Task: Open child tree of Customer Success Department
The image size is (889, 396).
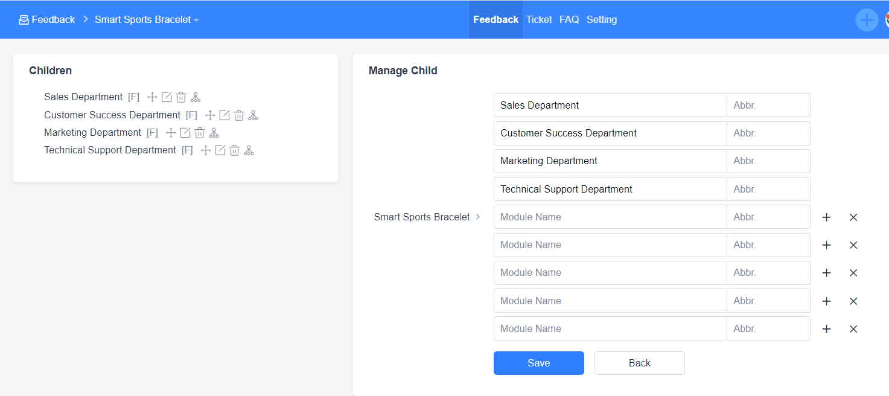Action: coord(253,115)
